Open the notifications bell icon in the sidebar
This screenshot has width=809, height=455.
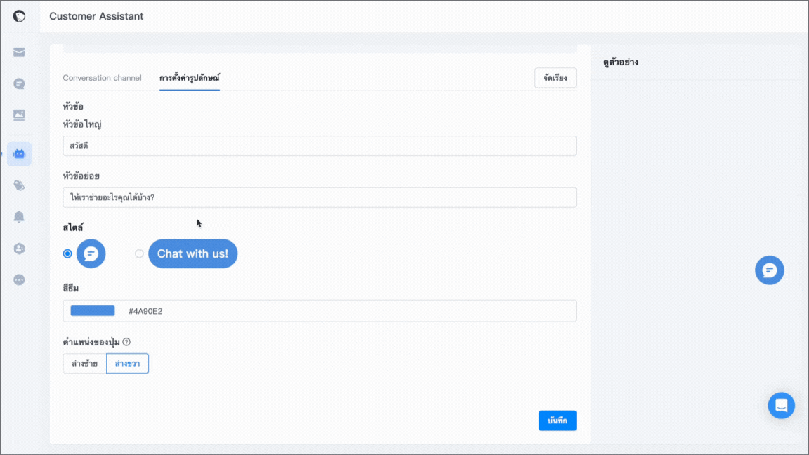point(19,217)
